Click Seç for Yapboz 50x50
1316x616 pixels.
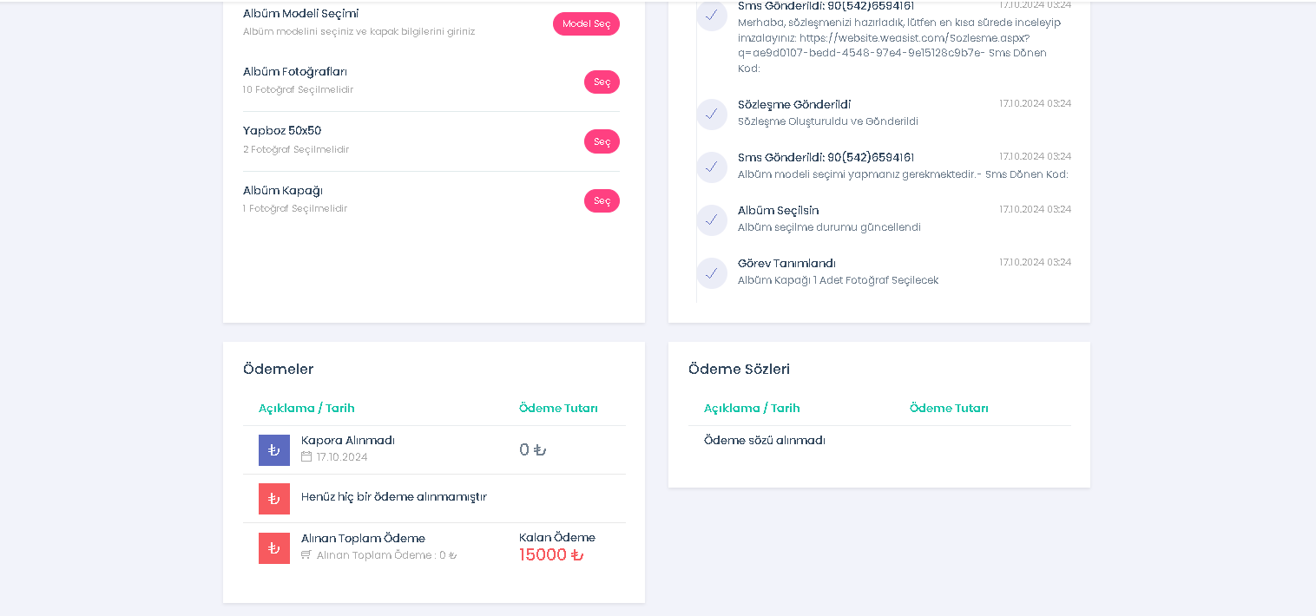pyautogui.click(x=602, y=141)
